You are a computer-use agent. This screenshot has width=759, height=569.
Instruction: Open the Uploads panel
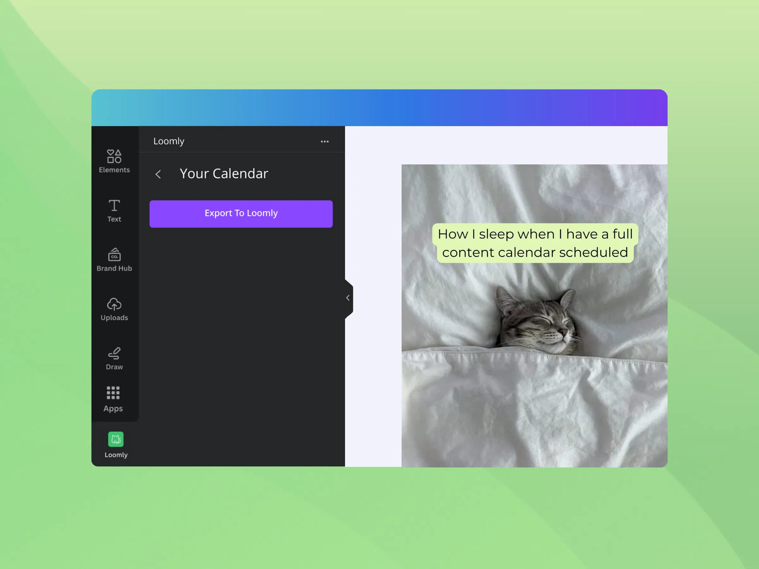[x=114, y=309]
